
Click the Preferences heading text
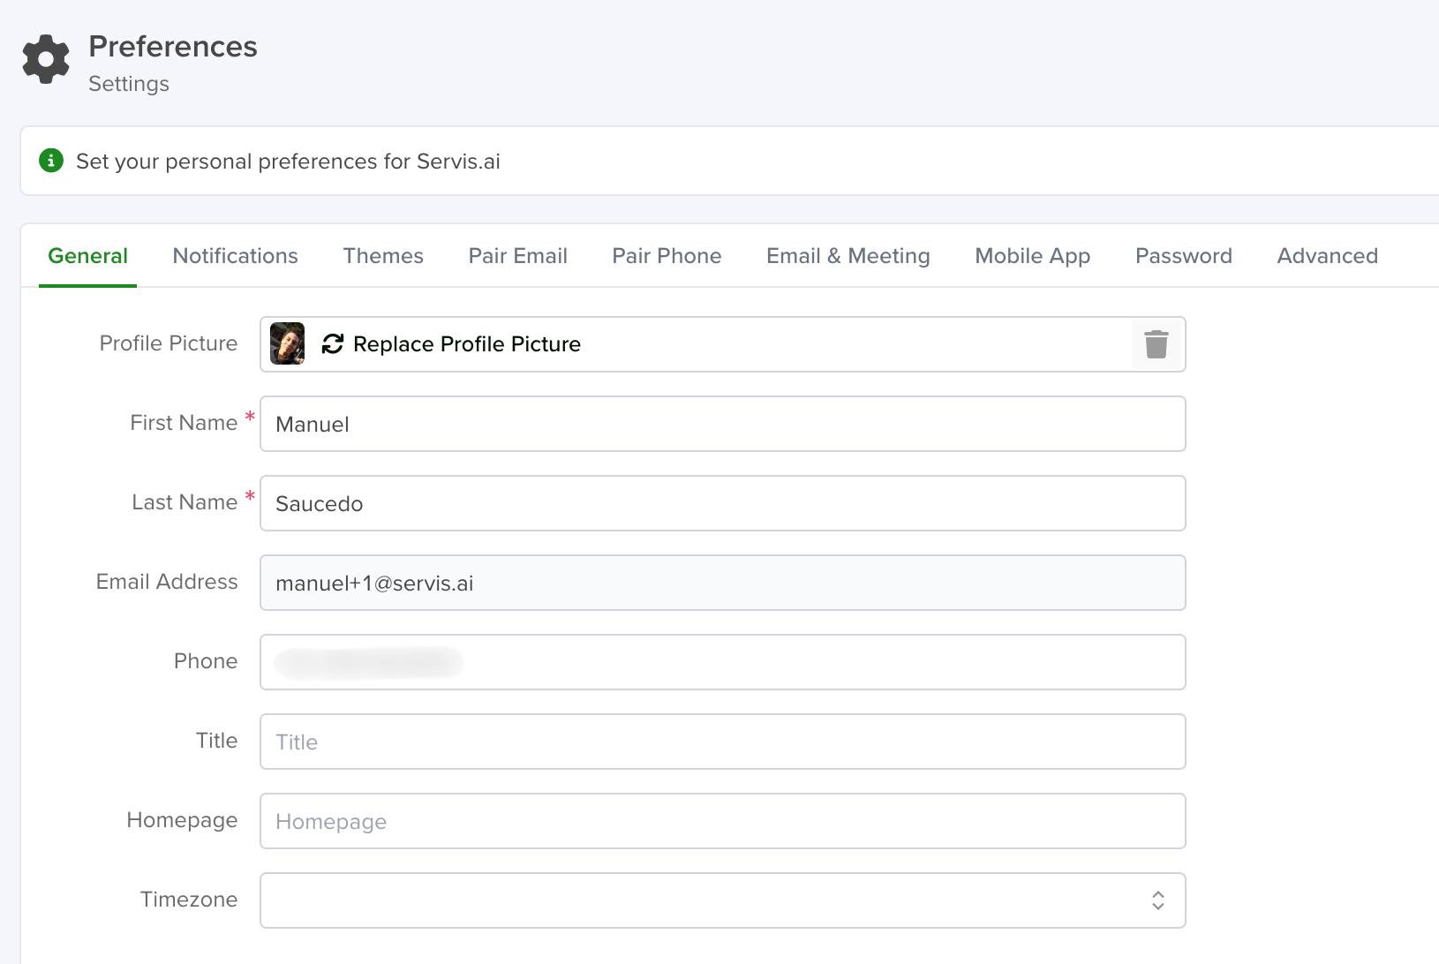pyautogui.click(x=173, y=46)
